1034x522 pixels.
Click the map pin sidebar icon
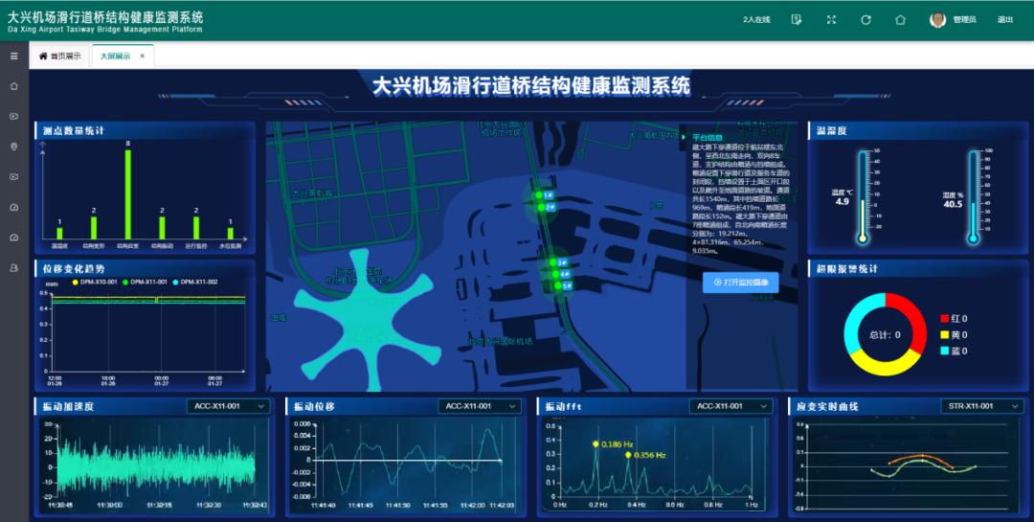[x=13, y=147]
